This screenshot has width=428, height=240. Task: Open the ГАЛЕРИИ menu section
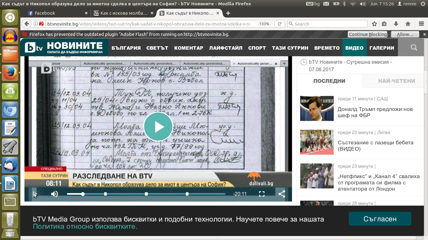tap(382, 48)
